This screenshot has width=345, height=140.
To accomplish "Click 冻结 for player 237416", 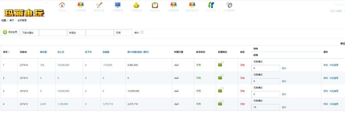I will tap(242, 65).
